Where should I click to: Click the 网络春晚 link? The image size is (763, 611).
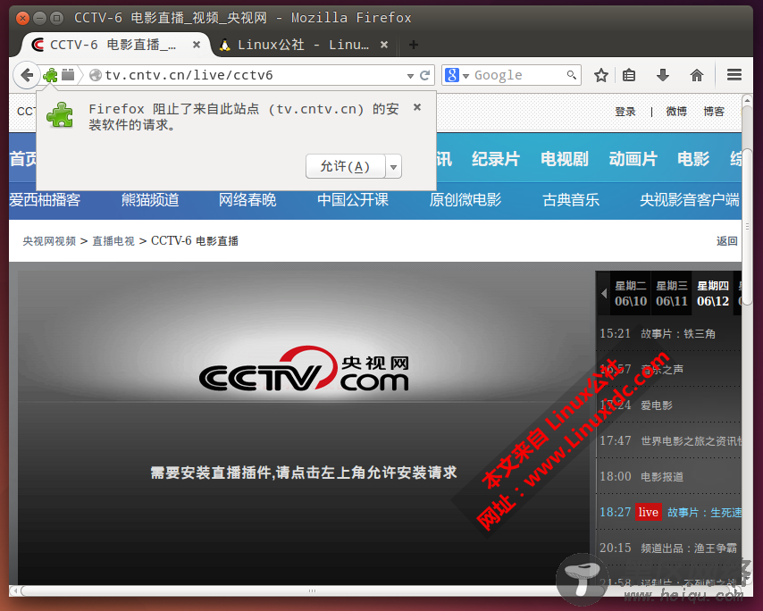click(247, 200)
